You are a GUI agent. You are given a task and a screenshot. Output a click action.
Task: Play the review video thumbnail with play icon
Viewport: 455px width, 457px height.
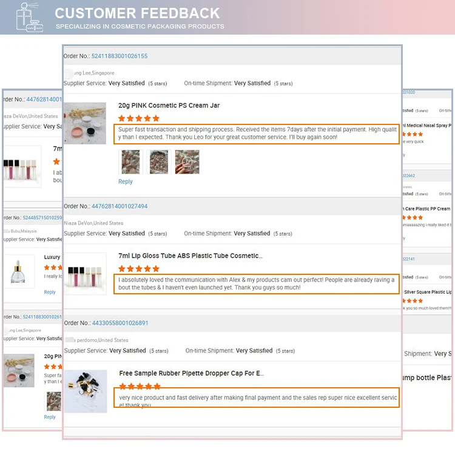[x=187, y=162]
